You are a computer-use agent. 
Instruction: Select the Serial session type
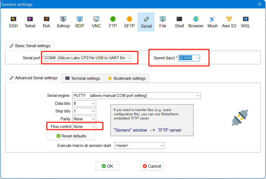146,22
